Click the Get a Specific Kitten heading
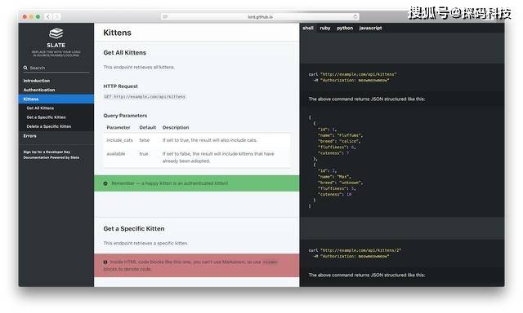Image resolution: width=523 pixels, height=313 pixels. pyautogui.click(x=134, y=229)
